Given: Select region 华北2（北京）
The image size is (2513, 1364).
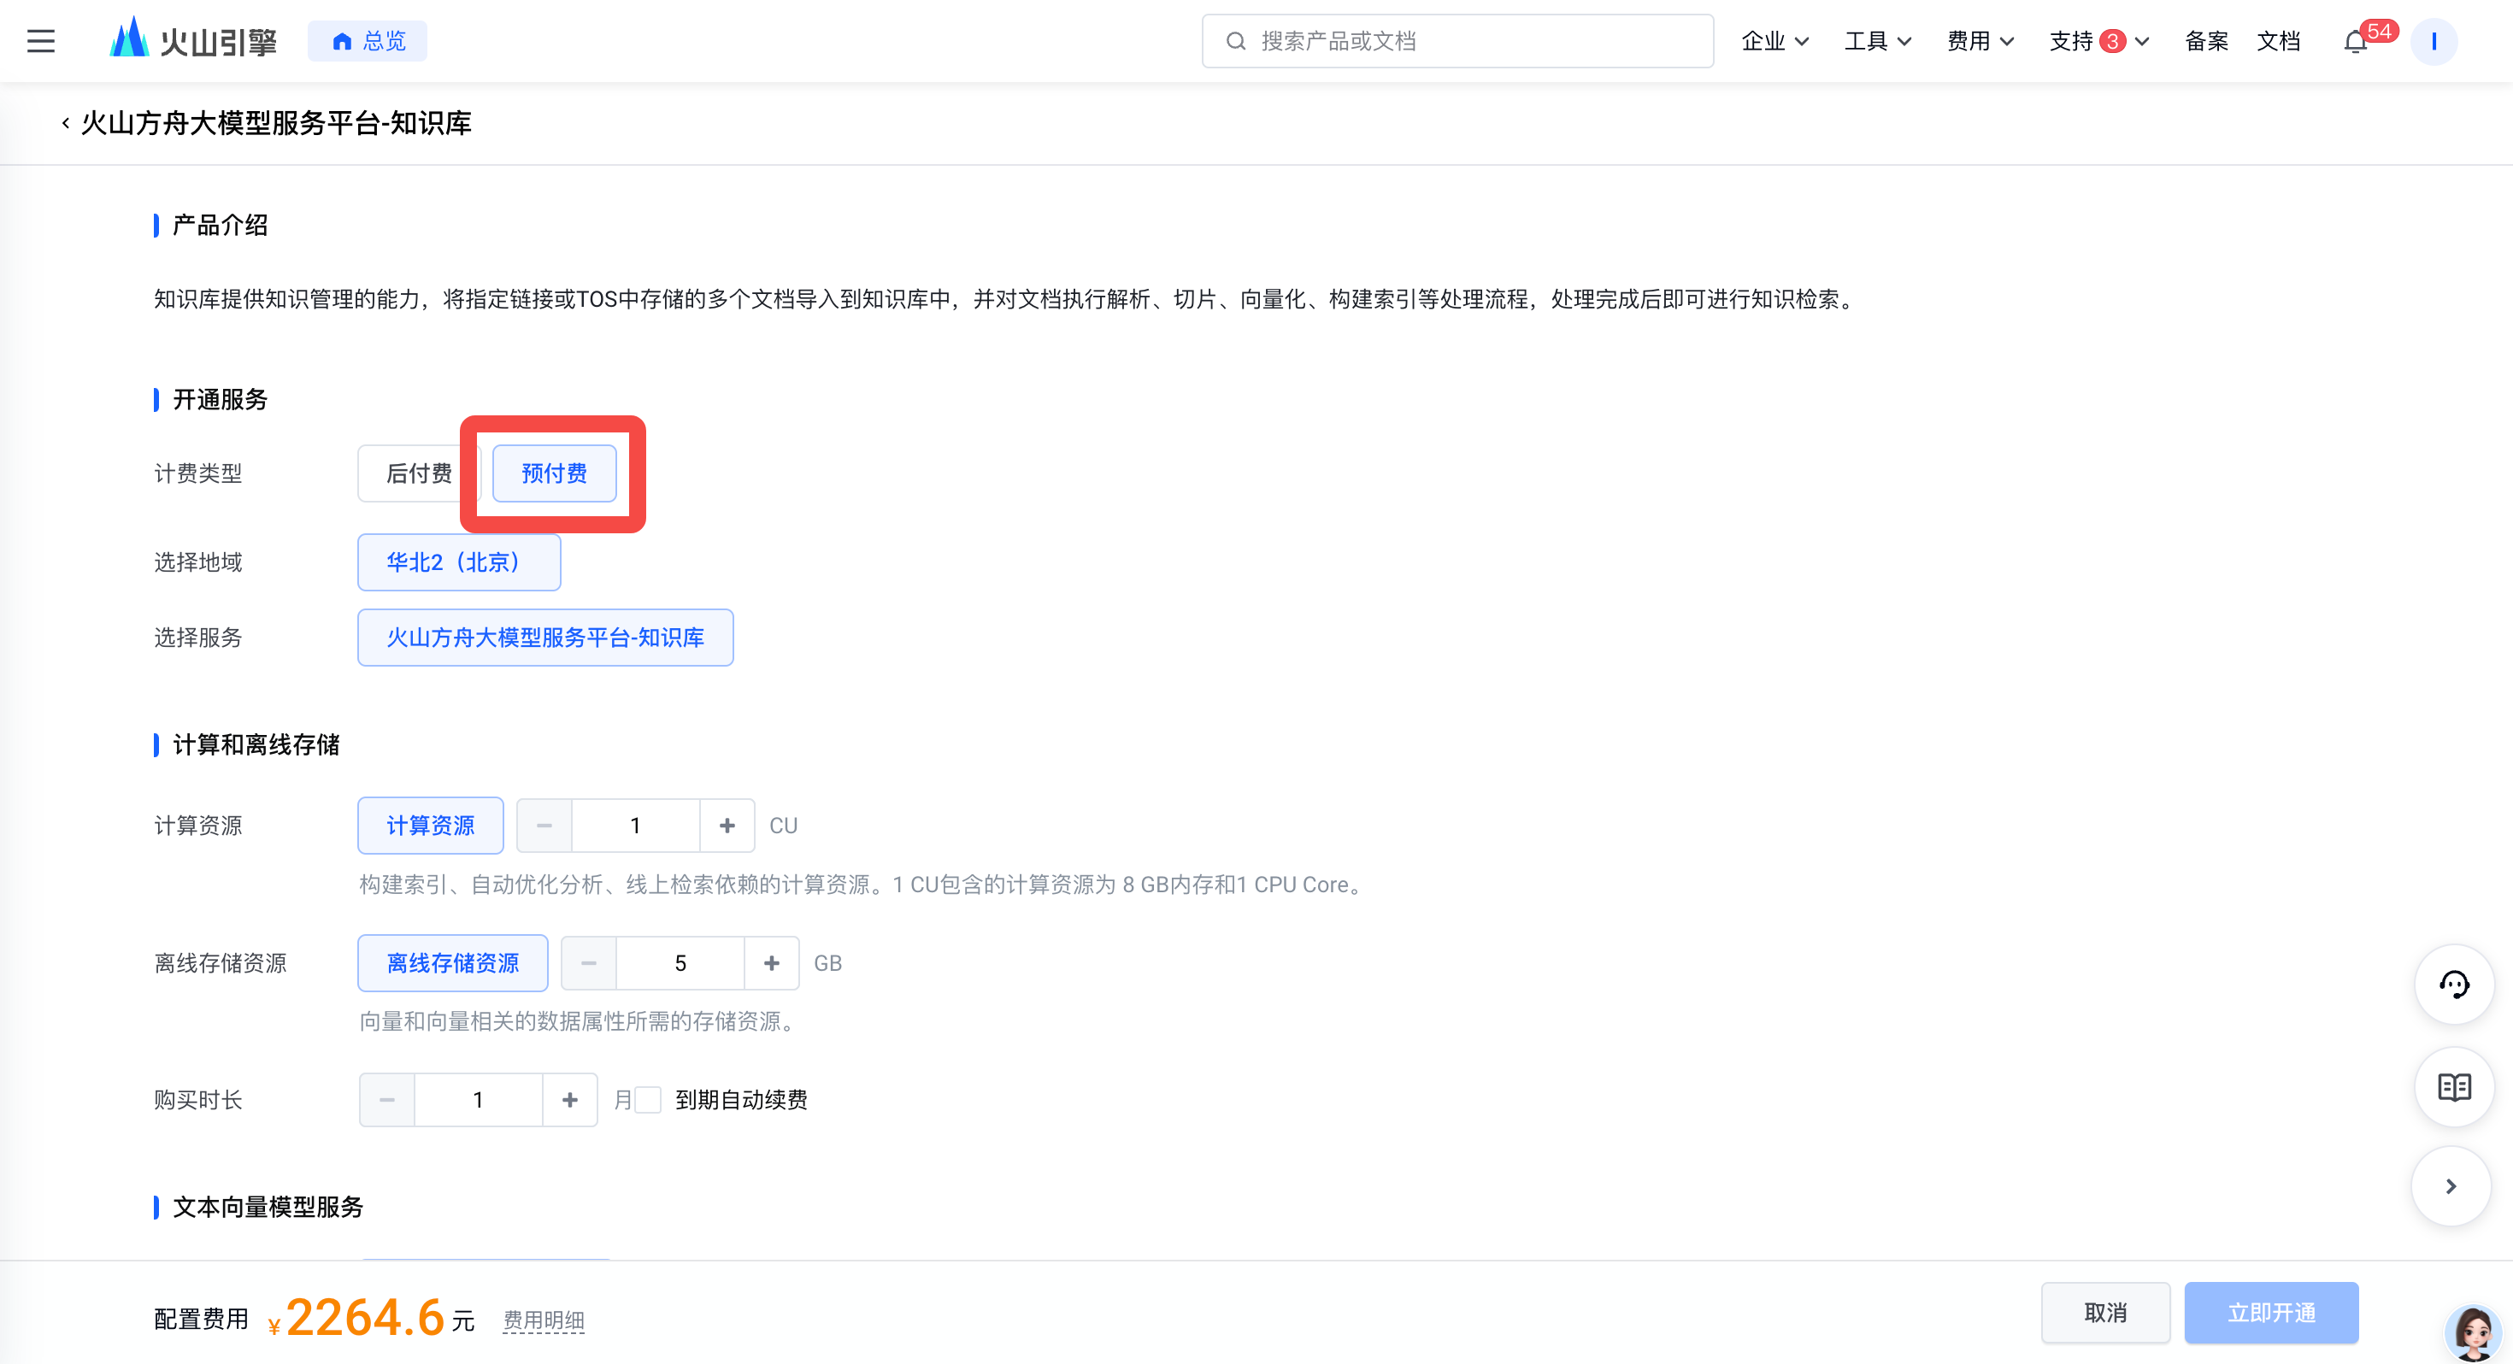Looking at the screenshot, I should 458,562.
